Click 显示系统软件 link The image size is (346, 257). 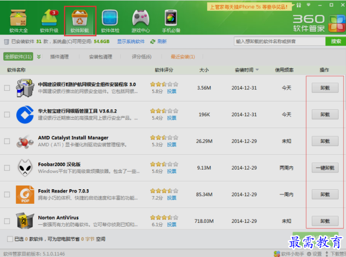coord(131,42)
